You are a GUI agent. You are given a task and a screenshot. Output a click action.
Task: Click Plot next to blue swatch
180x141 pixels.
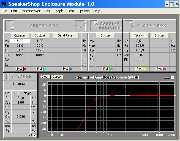(66, 69)
